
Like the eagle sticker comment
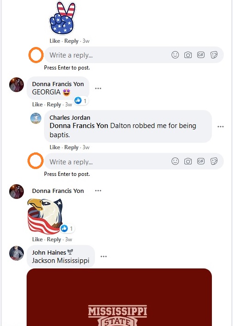[x=37, y=239]
